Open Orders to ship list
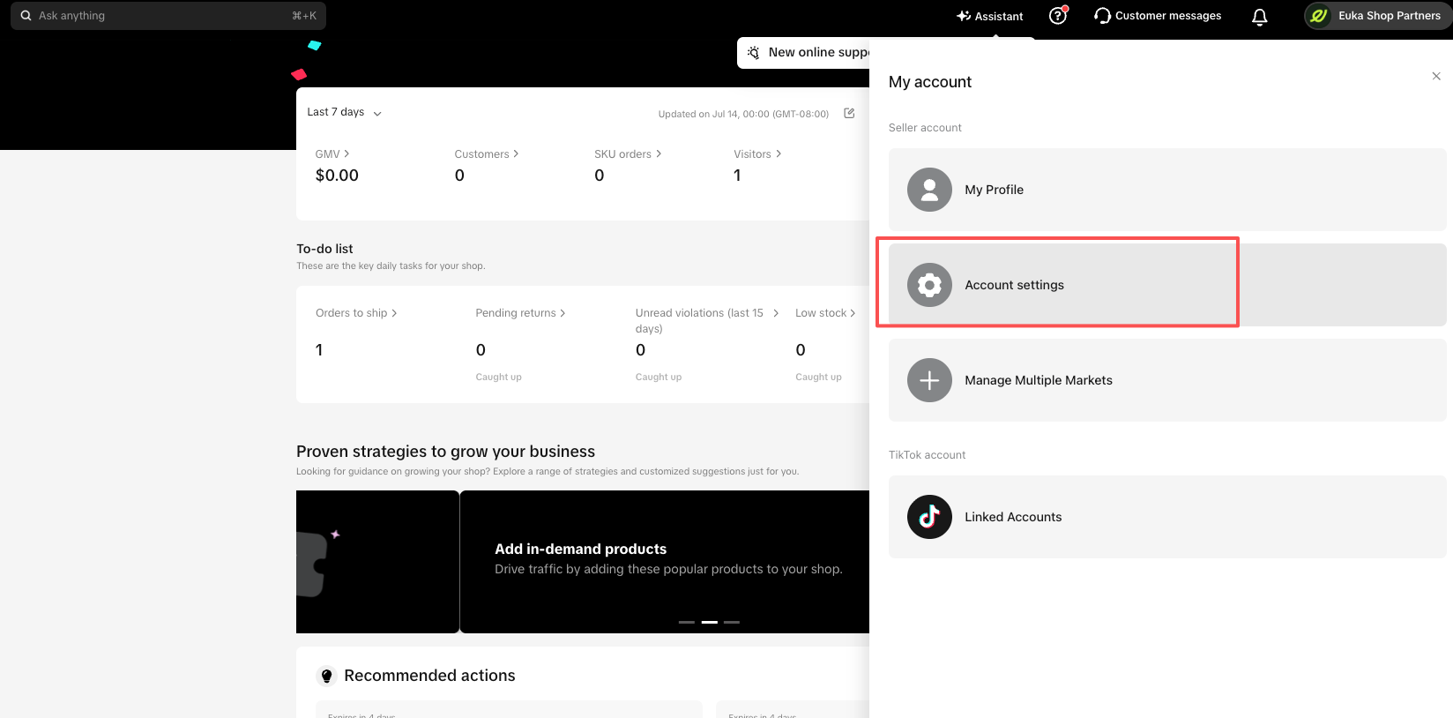The height and width of the screenshot is (718, 1453). click(x=356, y=313)
